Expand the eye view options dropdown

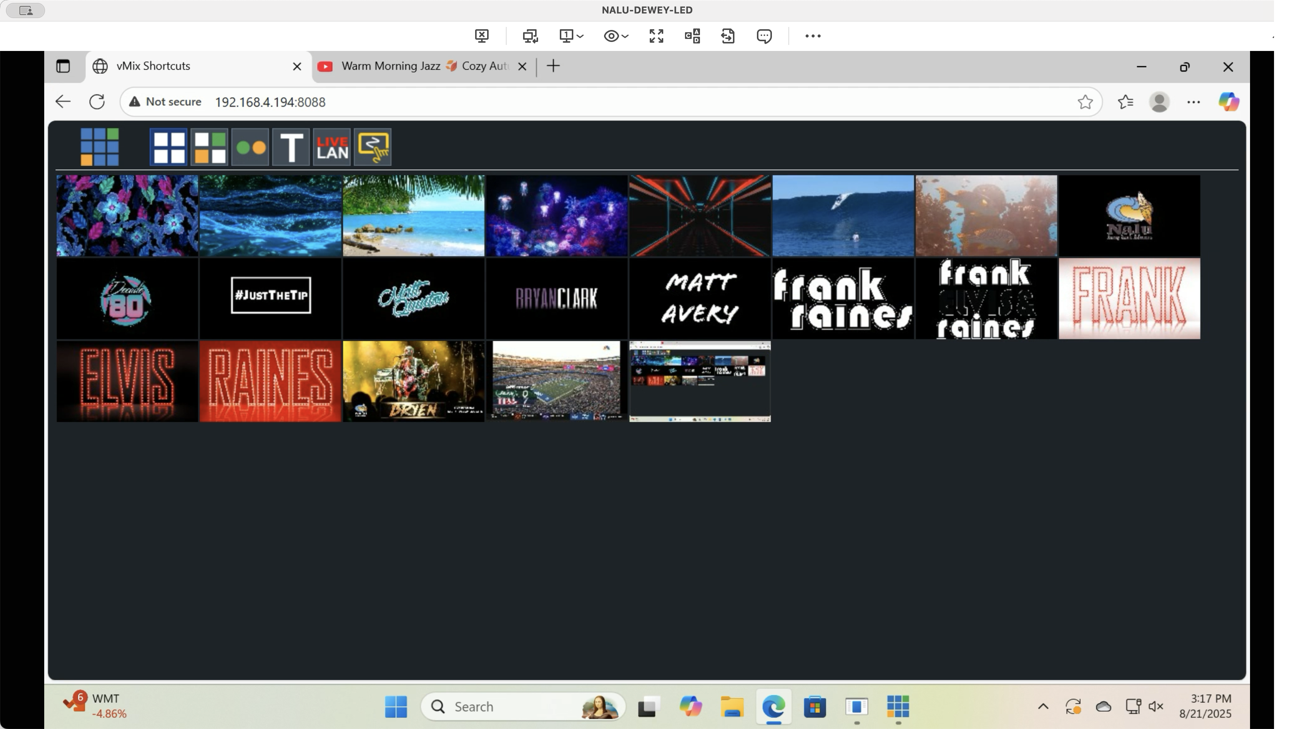(x=616, y=36)
